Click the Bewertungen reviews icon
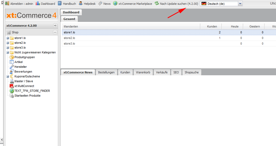The image size is (276, 146). (12, 72)
